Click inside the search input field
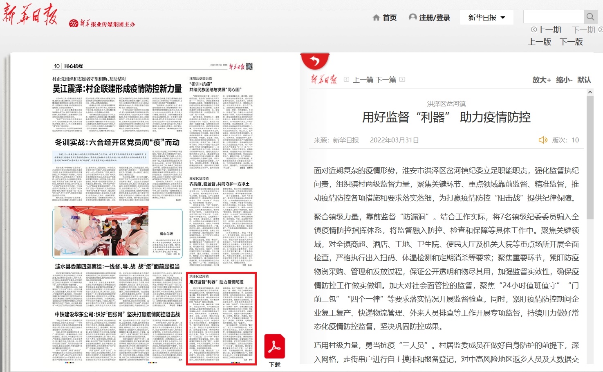 tap(554, 17)
